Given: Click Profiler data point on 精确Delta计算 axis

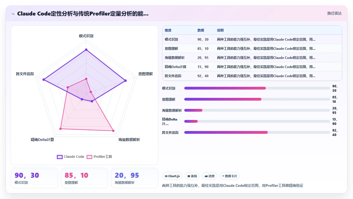Looking at the screenshot, I should [61, 129].
